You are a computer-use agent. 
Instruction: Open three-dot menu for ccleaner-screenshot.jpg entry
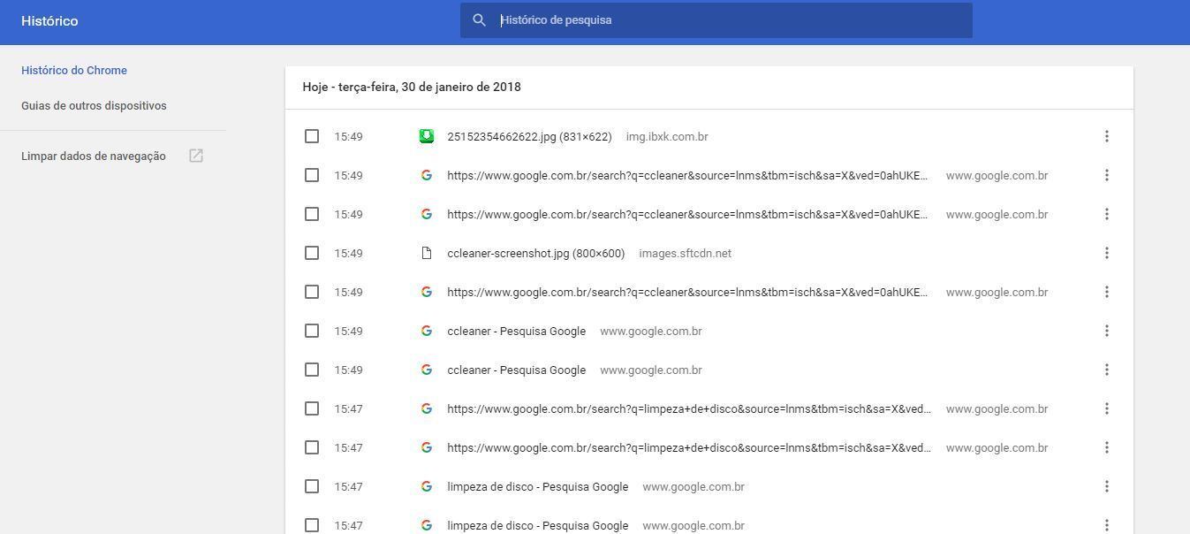(1106, 253)
